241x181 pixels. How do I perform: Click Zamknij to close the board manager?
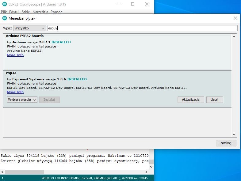coord(226,143)
